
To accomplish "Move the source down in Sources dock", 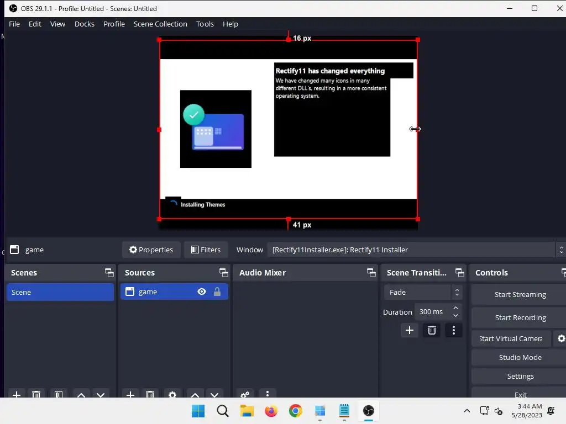I will click(x=214, y=394).
